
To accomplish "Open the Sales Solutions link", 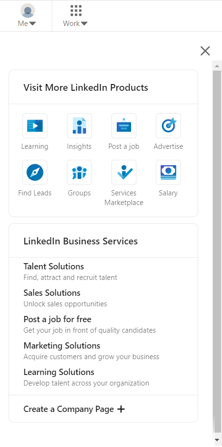I will pos(52,293).
